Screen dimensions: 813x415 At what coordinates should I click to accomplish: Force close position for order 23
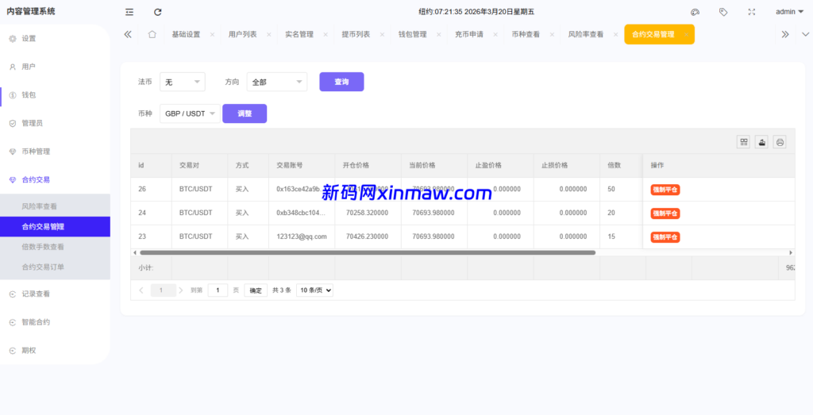[x=665, y=237]
